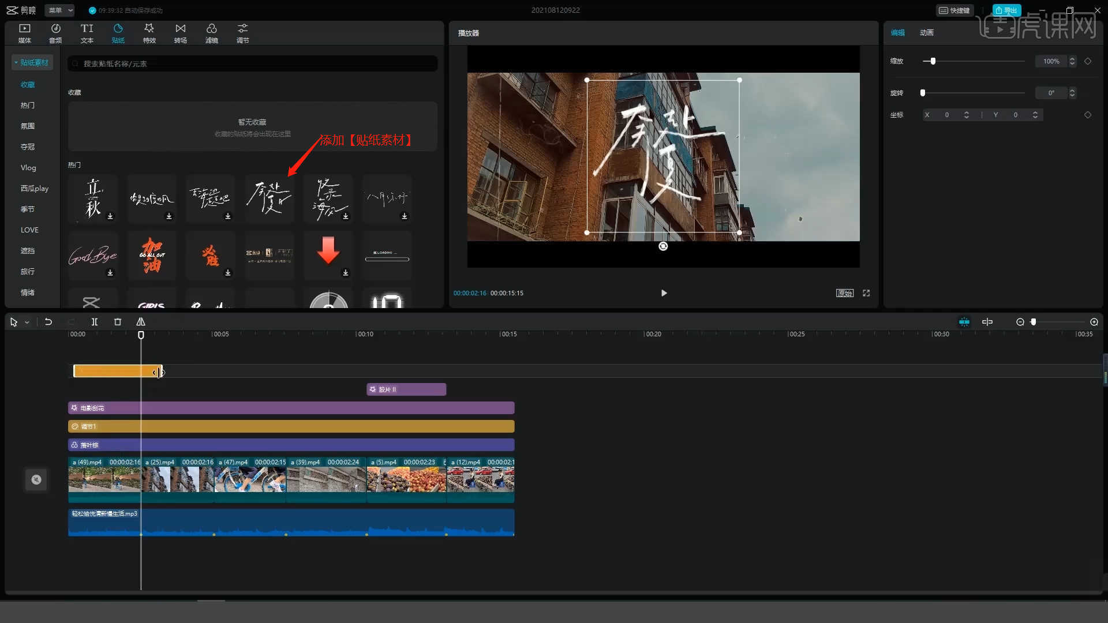Click the 原始 aspect ratio button
The width and height of the screenshot is (1108, 623).
tap(845, 293)
